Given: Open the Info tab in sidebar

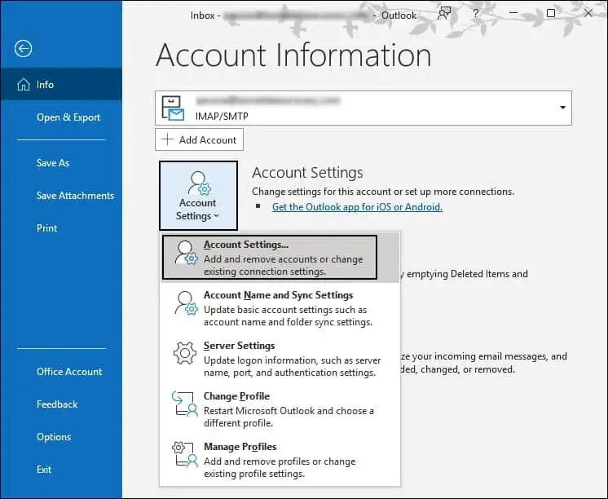Looking at the screenshot, I should click(x=61, y=84).
